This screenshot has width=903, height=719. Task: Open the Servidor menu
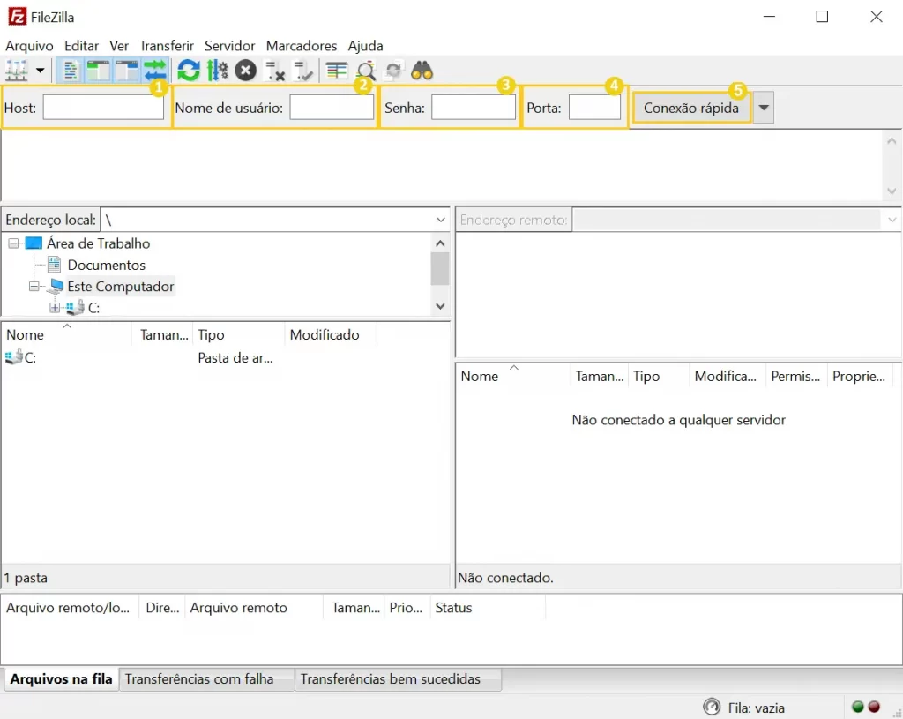pyautogui.click(x=230, y=46)
